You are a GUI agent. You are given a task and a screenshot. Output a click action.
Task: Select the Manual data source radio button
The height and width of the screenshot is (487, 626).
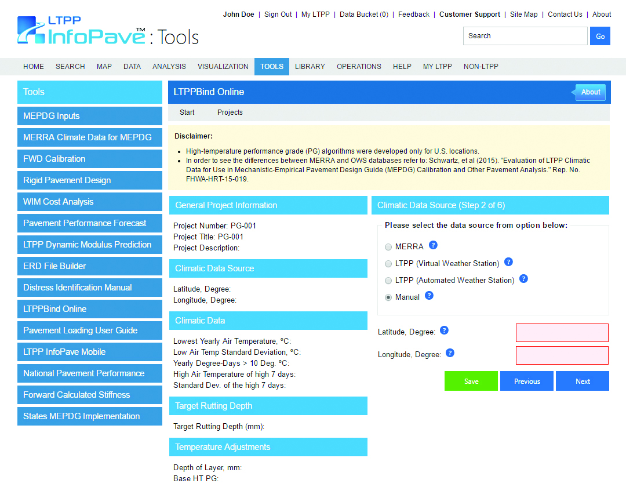coord(388,297)
